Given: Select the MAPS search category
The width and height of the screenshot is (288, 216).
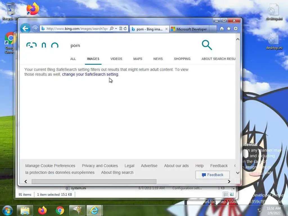Looking at the screenshot, I should coord(138,59).
